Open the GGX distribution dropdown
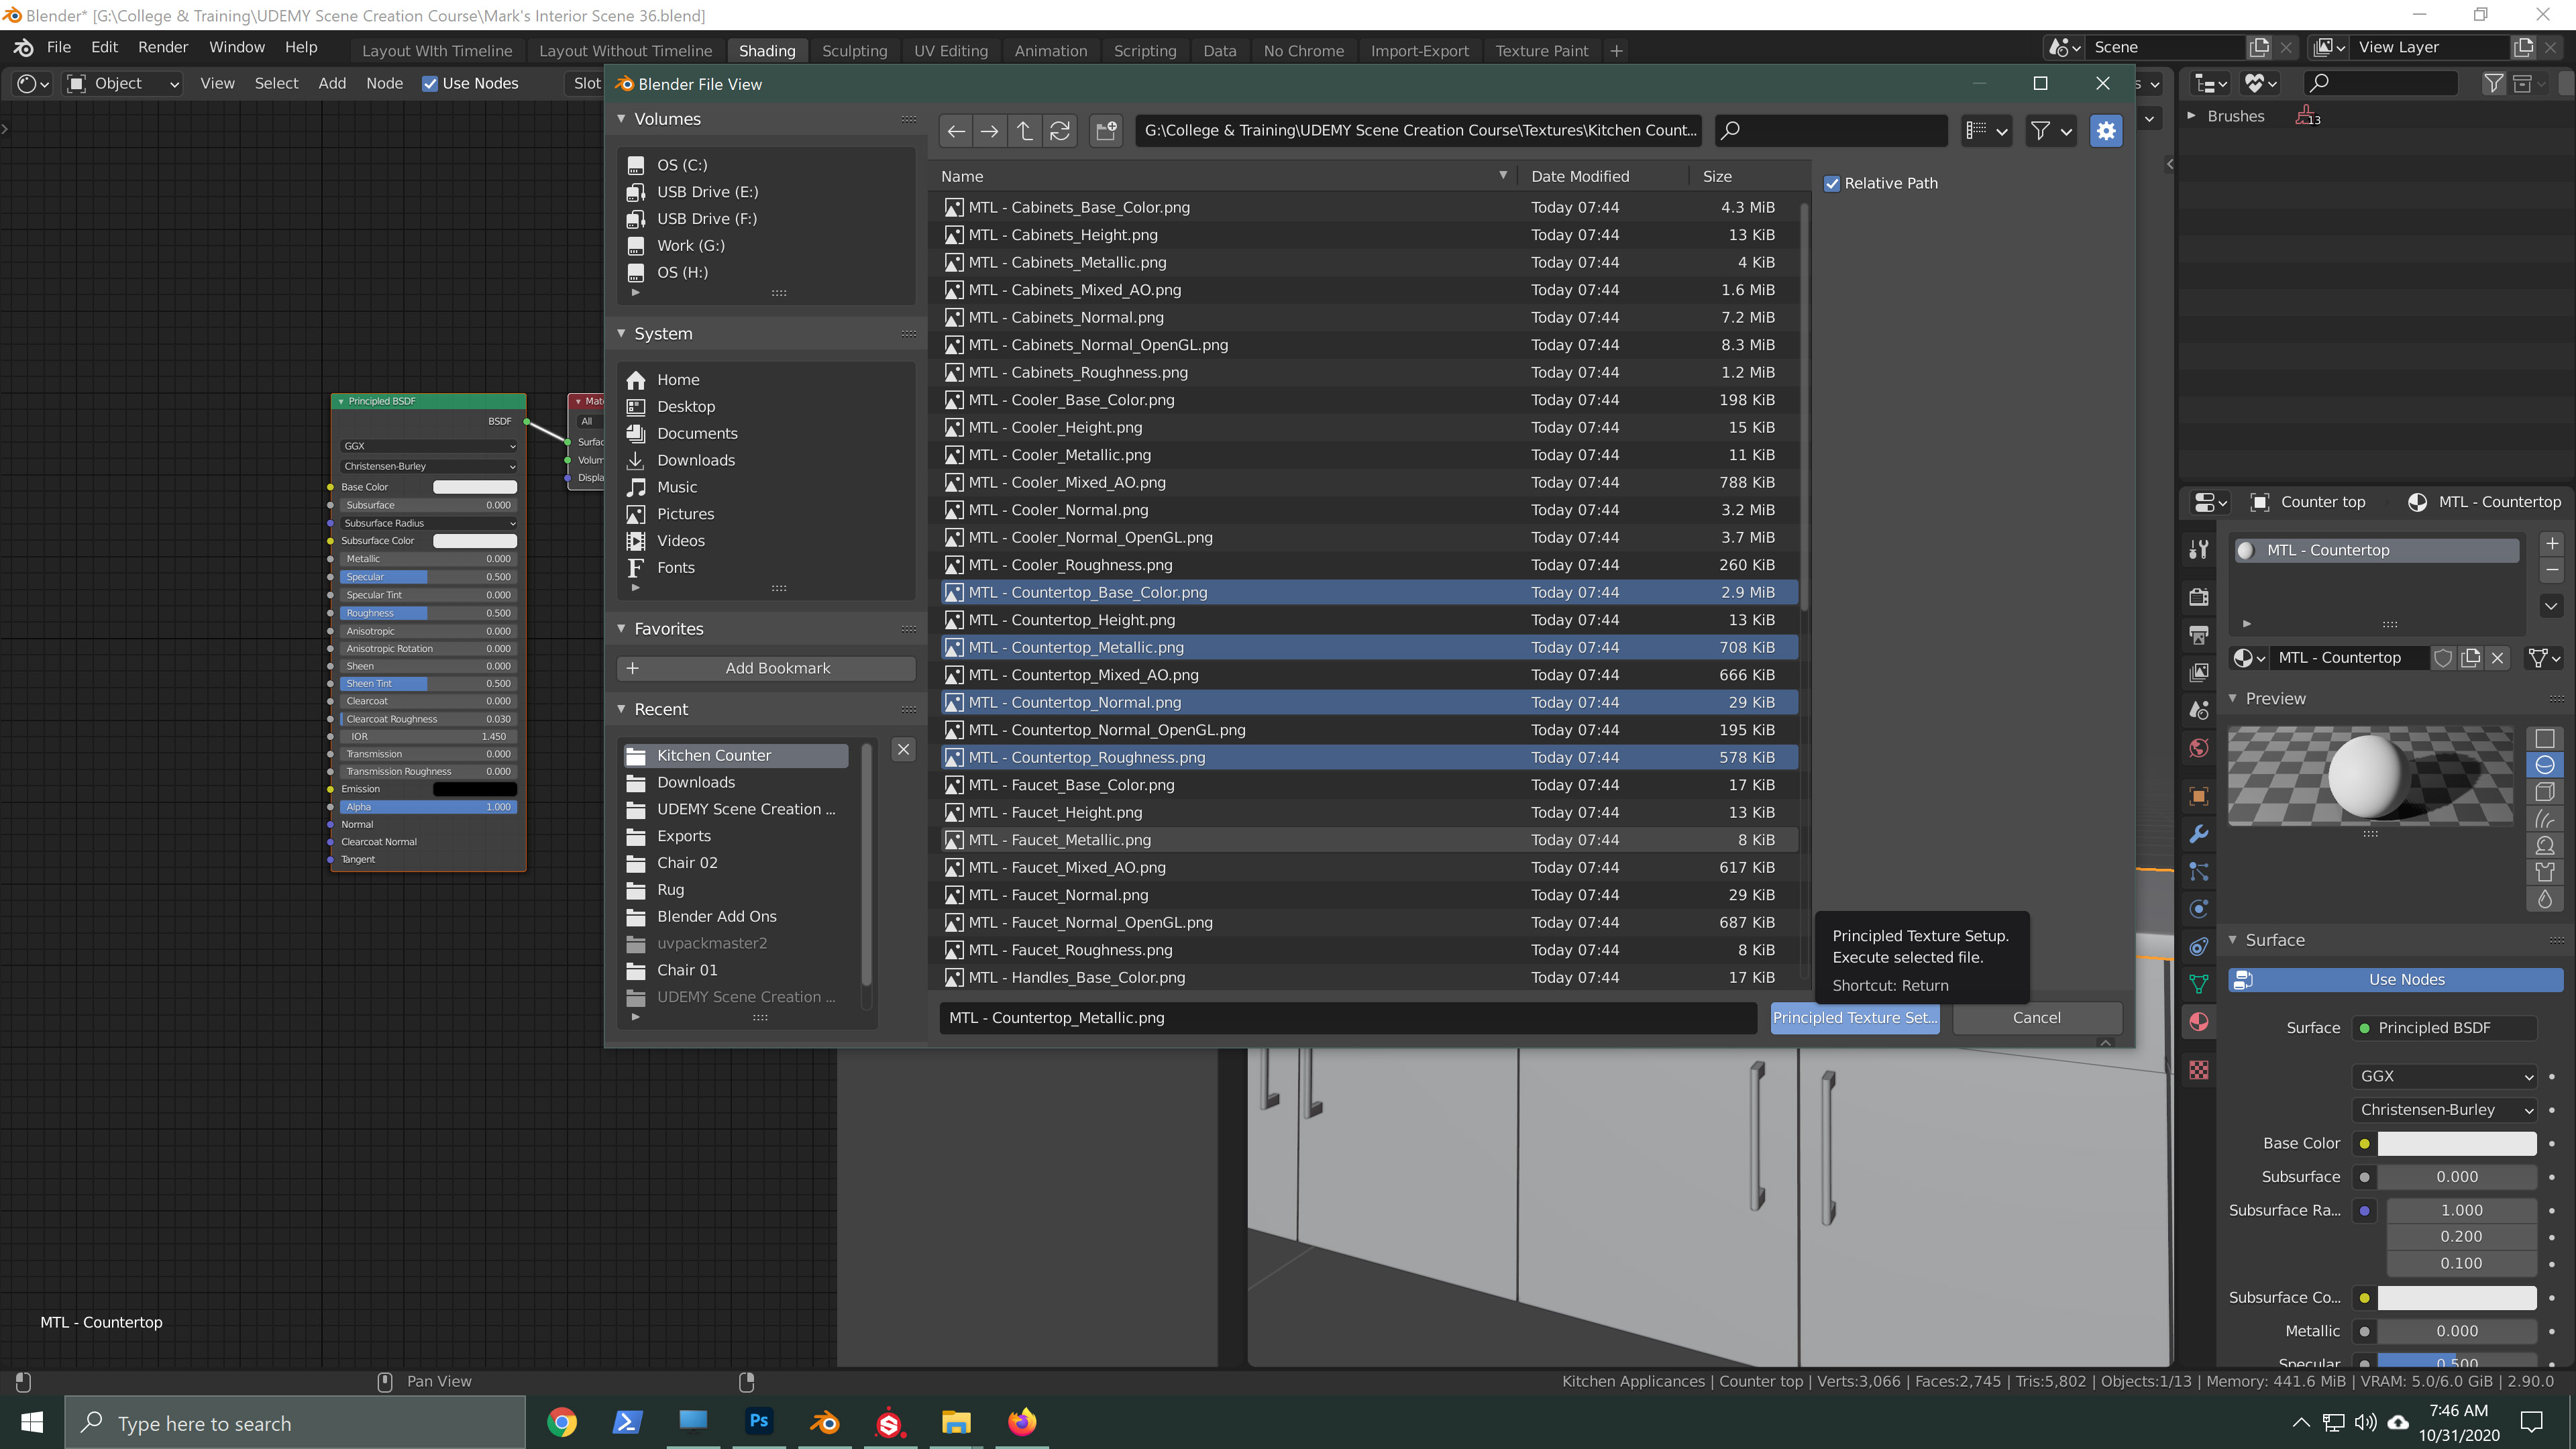The width and height of the screenshot is (2576, 1449). [x=2444, y=1076]
